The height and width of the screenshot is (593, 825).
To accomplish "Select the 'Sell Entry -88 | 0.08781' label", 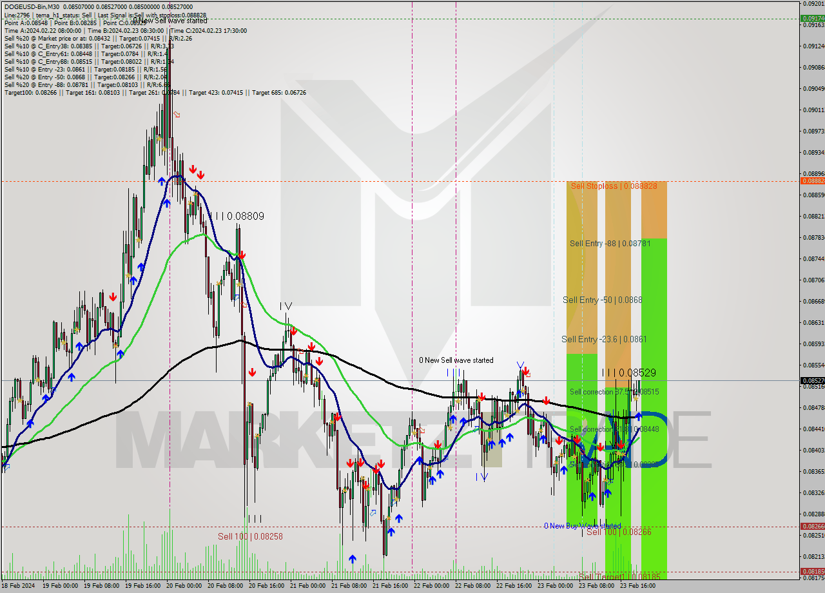I will coord(610,243).
